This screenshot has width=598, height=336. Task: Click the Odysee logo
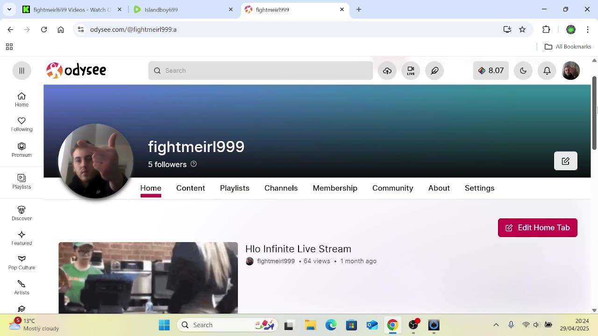[76, 70]
